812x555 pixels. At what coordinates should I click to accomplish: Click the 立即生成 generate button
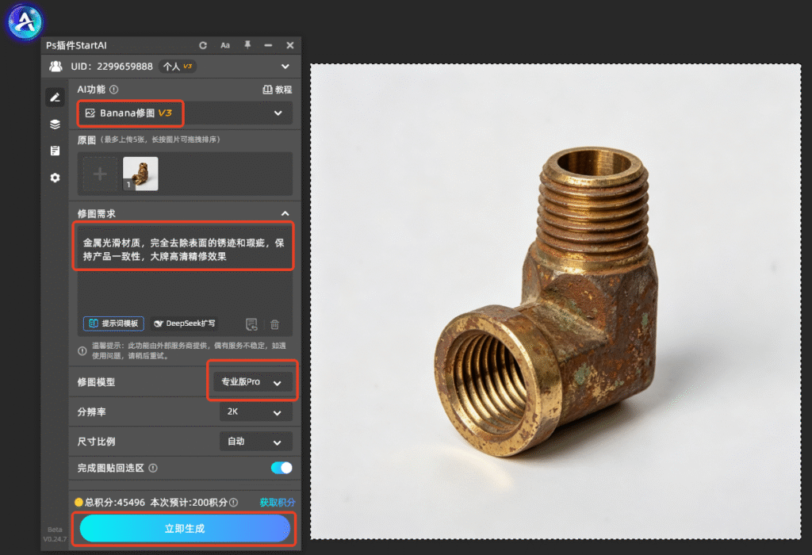click(185, 529)
